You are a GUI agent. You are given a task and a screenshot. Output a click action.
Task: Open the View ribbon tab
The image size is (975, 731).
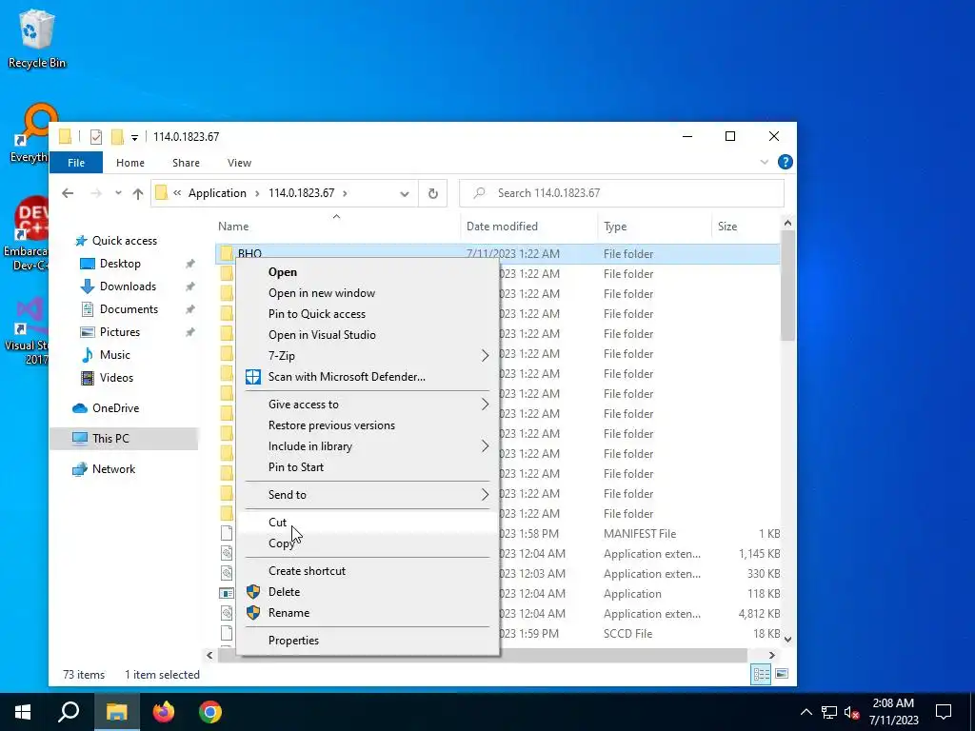(x=239, y=163)
